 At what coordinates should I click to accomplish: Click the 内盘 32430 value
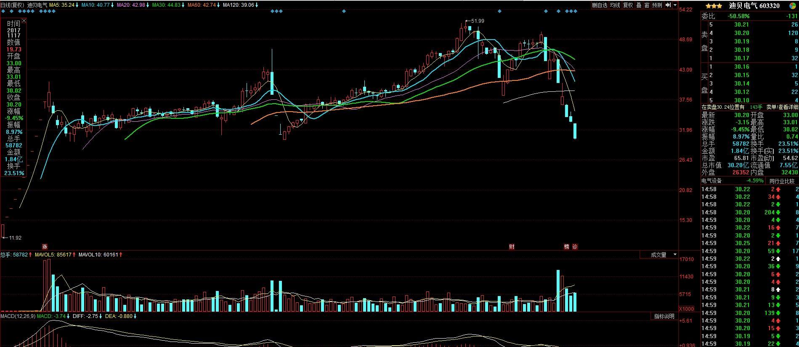point(790,172)
